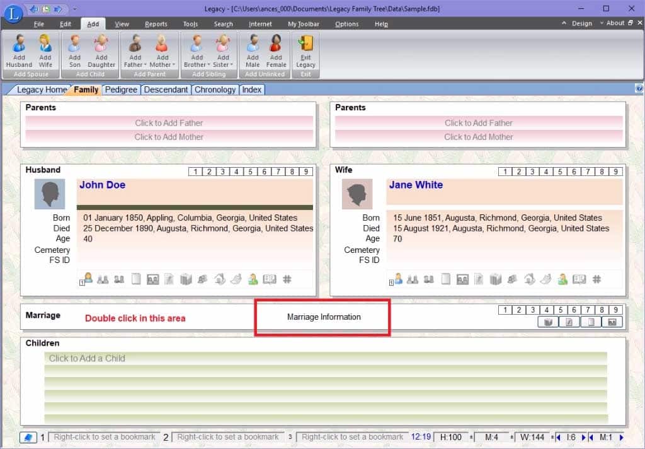645x449 pixels.
Task: Click Jane White's silhouette photo
Action: (x=357, y=194)
